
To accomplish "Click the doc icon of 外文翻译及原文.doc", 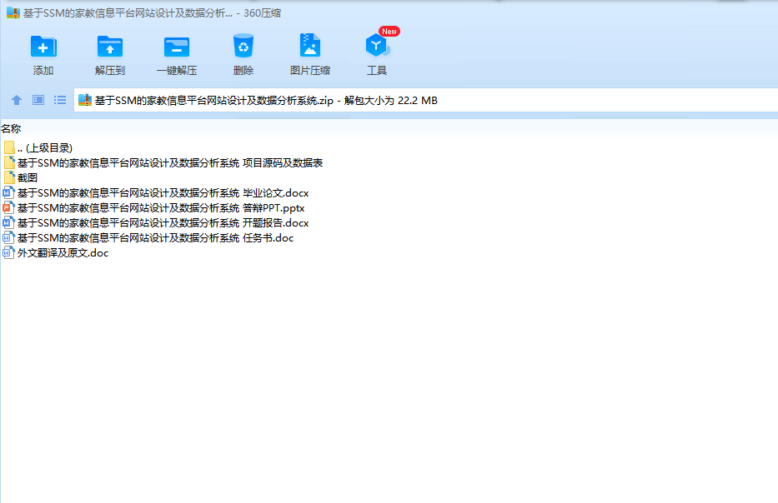I will click(x=8, y=252).
